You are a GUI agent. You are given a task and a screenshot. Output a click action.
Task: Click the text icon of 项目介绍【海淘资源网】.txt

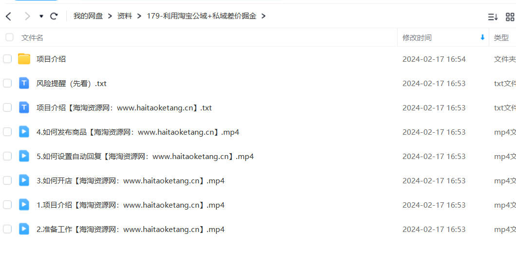(x=24, y=107)
